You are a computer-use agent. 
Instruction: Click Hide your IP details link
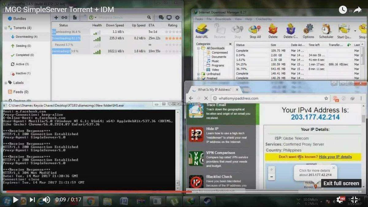click(335, 157)
